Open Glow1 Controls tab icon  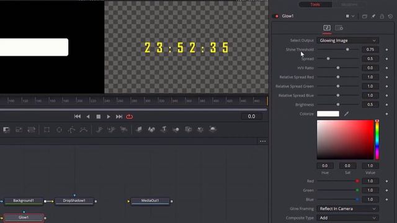327,28
